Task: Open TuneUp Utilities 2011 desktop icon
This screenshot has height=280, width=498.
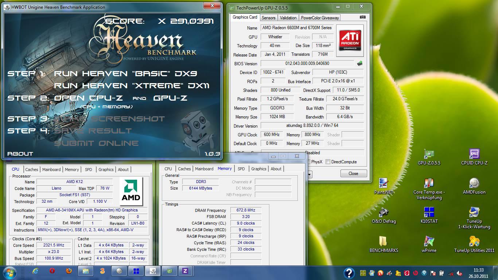Action: (474, 245)
